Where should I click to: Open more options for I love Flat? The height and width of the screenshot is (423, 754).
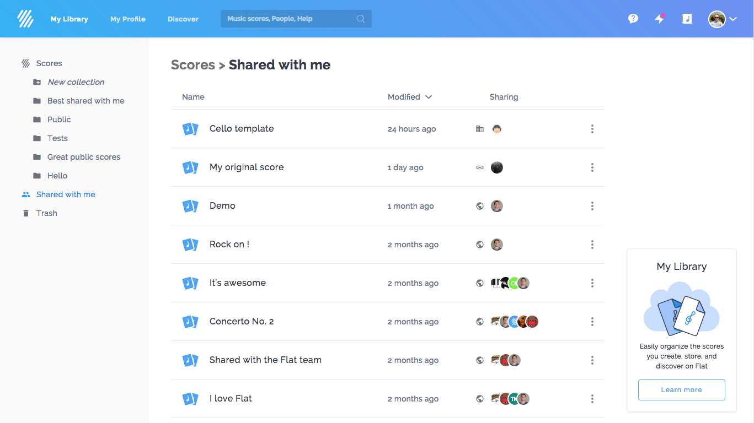(592, 399)
